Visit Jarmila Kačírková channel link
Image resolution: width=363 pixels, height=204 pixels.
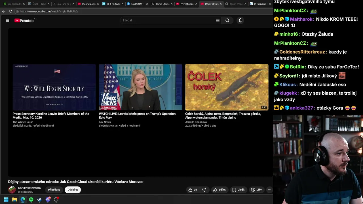(196, 122)
